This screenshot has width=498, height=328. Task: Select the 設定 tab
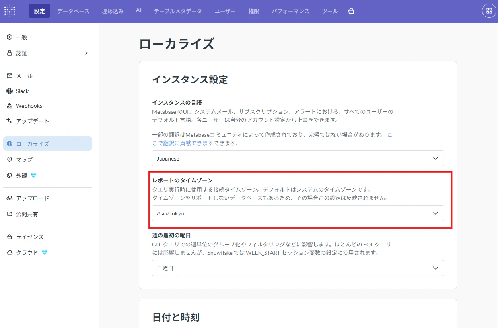tap(39, 11)
